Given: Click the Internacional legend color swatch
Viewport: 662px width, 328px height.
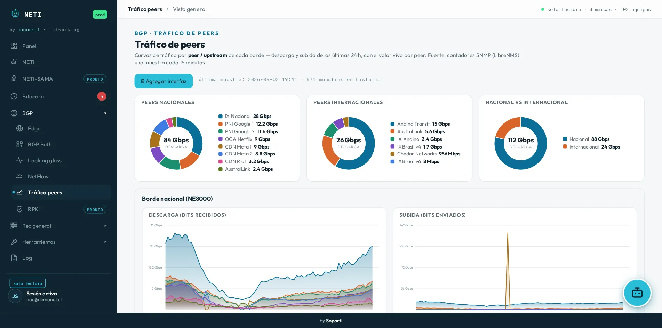Looking at the screenshot, I should click(565, 147).
